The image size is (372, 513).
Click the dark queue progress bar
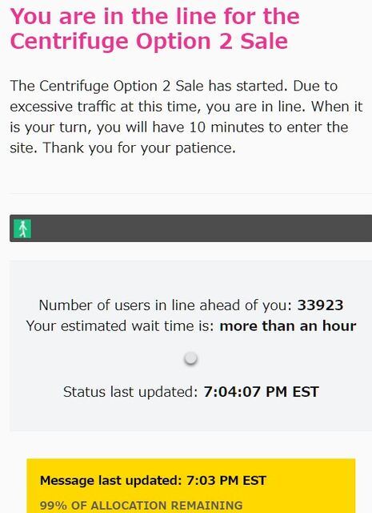point(190,228)
